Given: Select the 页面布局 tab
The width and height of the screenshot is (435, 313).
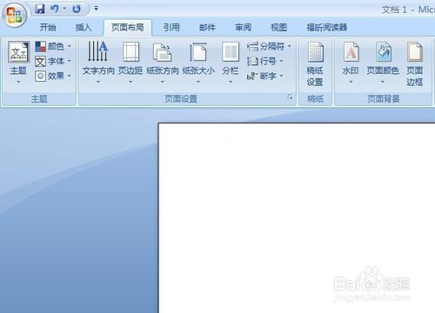Looking at the screenshot, I should [x=128, y=28].
